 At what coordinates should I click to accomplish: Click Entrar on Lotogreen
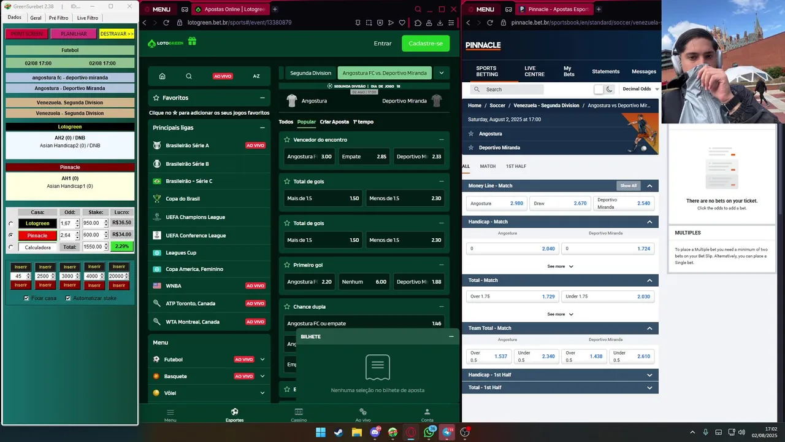(x=383, y=44)
